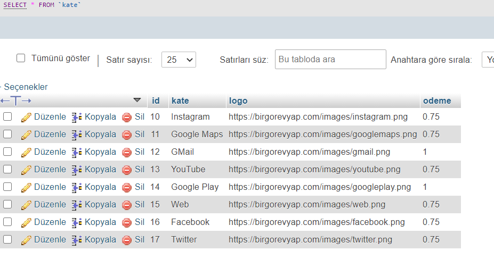Click the YouTube kate cell
Image resolution: width=494 pixels, height=259 pixels.
click(188, 170)
